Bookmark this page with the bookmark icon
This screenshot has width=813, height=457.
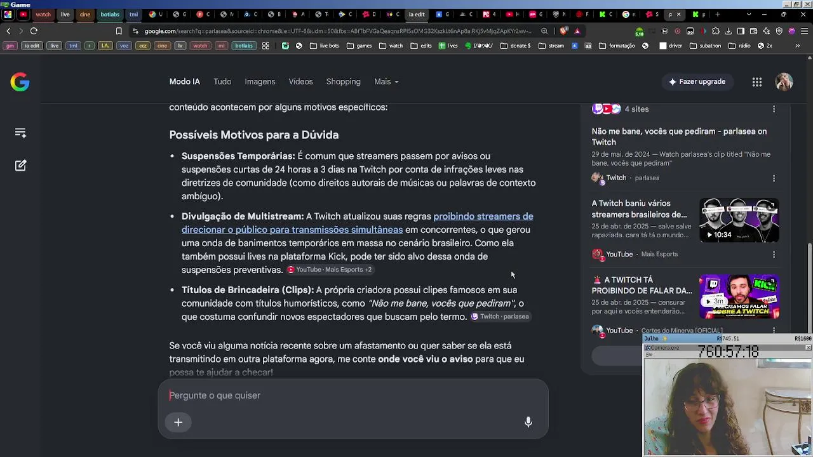pos(119,30)
